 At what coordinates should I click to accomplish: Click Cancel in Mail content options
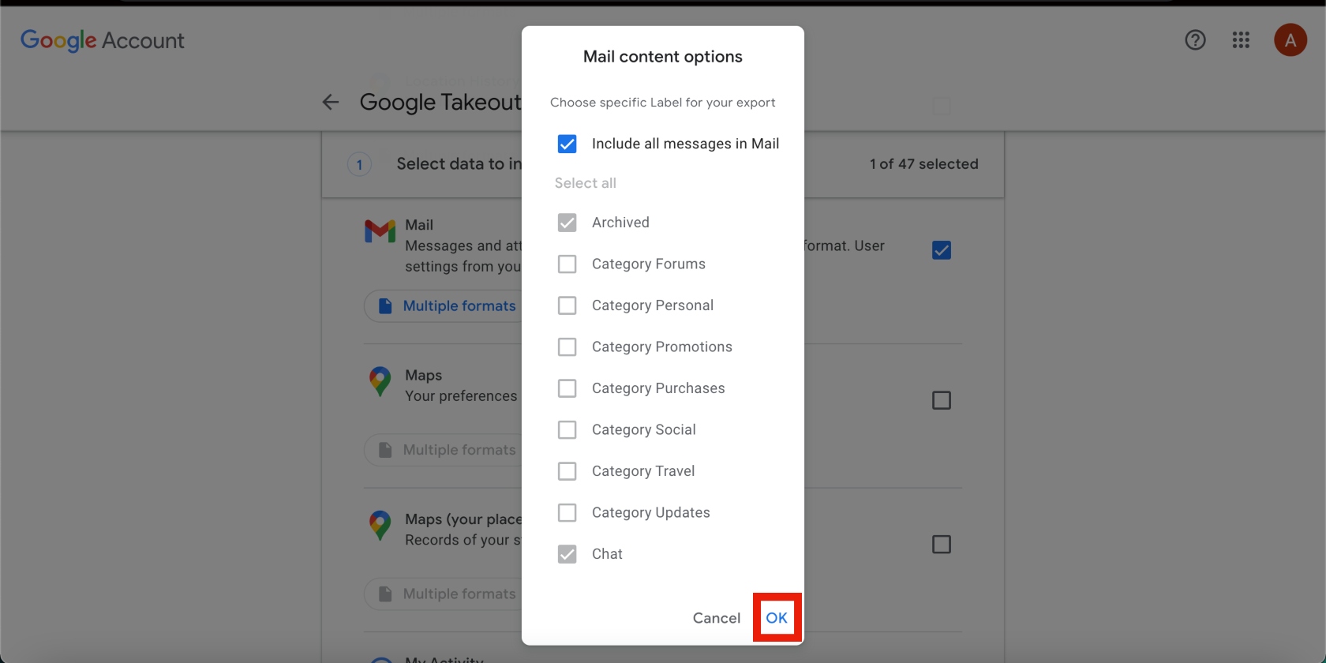(x=717, y=618)
